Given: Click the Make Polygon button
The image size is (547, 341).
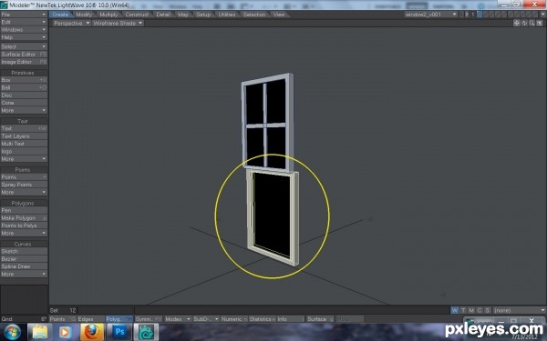Looking at the screenshot, I should pyautogui.click(x=24, y=218).
